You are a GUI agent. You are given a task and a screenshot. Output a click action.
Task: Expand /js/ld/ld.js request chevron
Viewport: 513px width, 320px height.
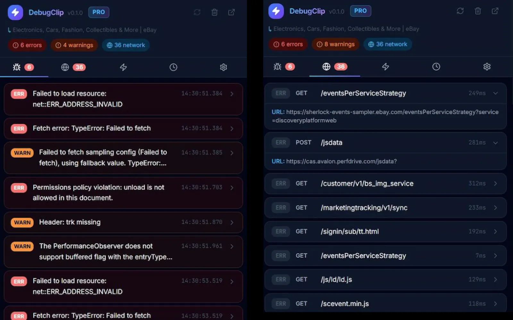point(495,279)
